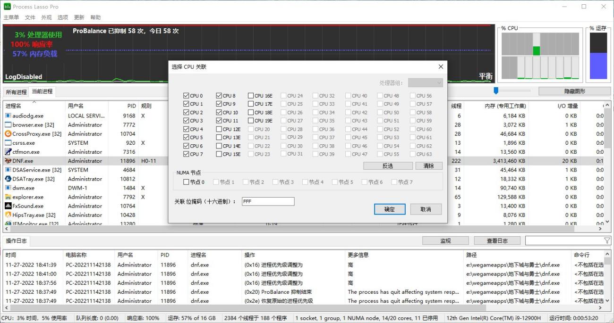Open the 处理器组 dropdown

[x=425, y=83]
